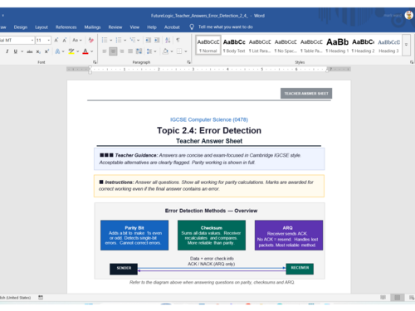415x311 pixels.
Task: Open the Styles pane launcher
Action: pos(412,62)
